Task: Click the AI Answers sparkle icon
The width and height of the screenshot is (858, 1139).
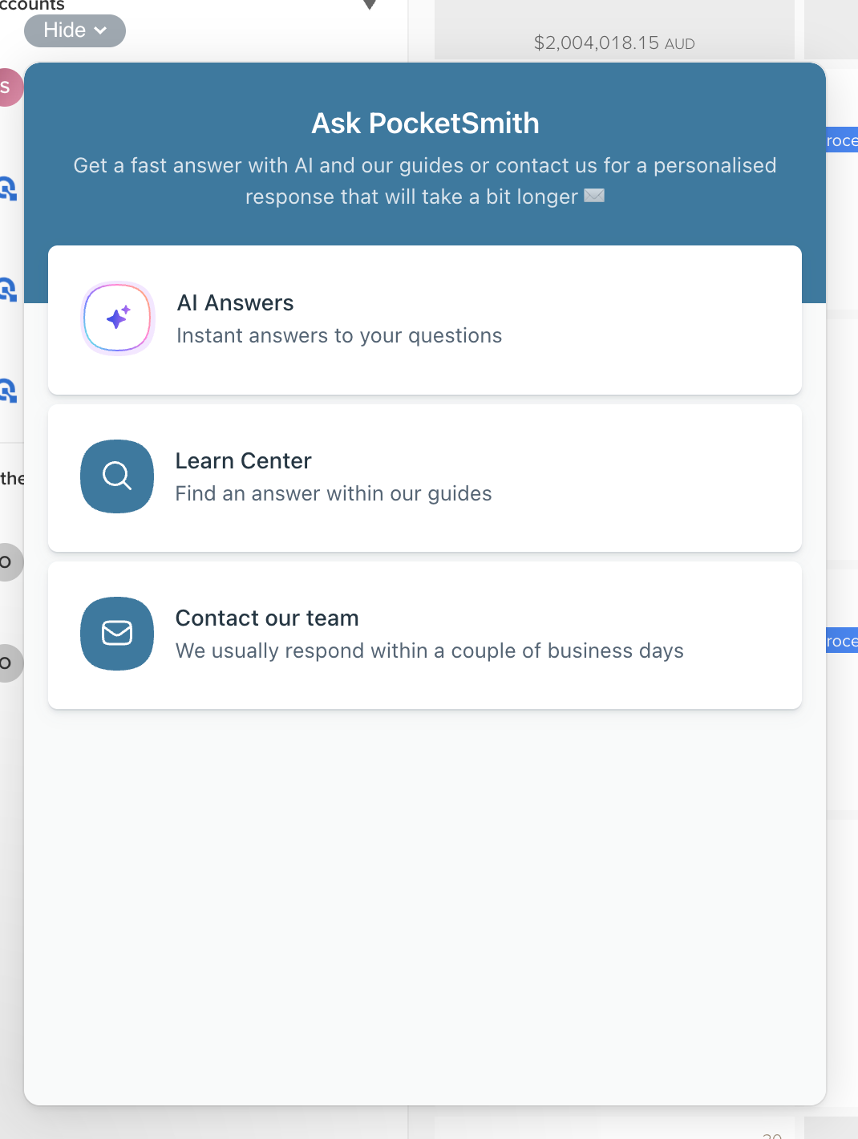Action: [117, 318]
